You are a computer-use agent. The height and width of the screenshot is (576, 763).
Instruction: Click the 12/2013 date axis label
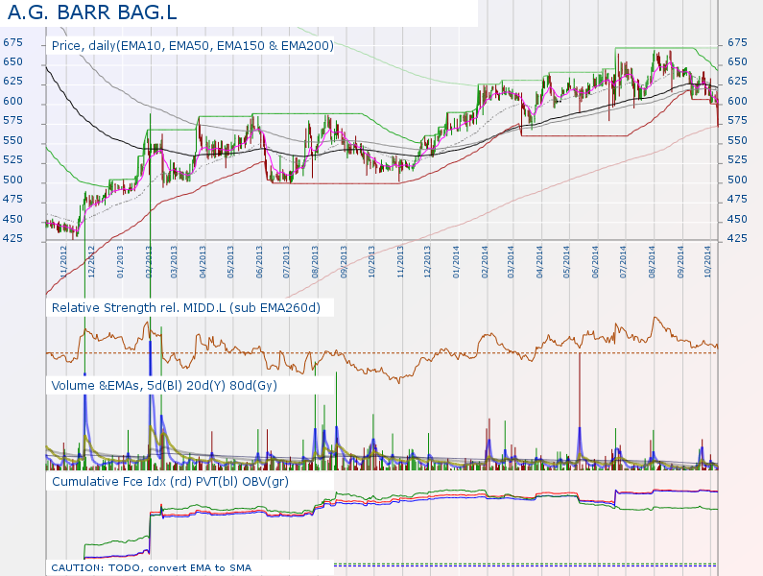coord(427,262)
